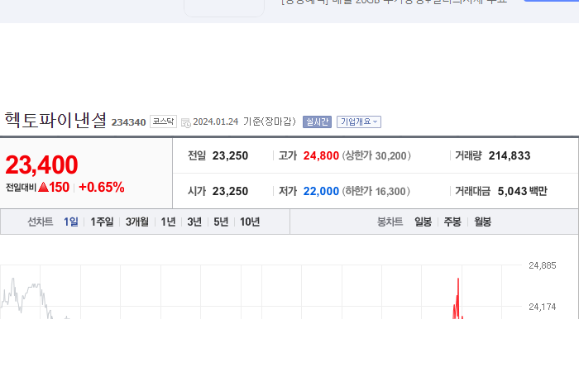Click the calendar clock icon beside the date
The image size is (579, 372).
point(186,122)
